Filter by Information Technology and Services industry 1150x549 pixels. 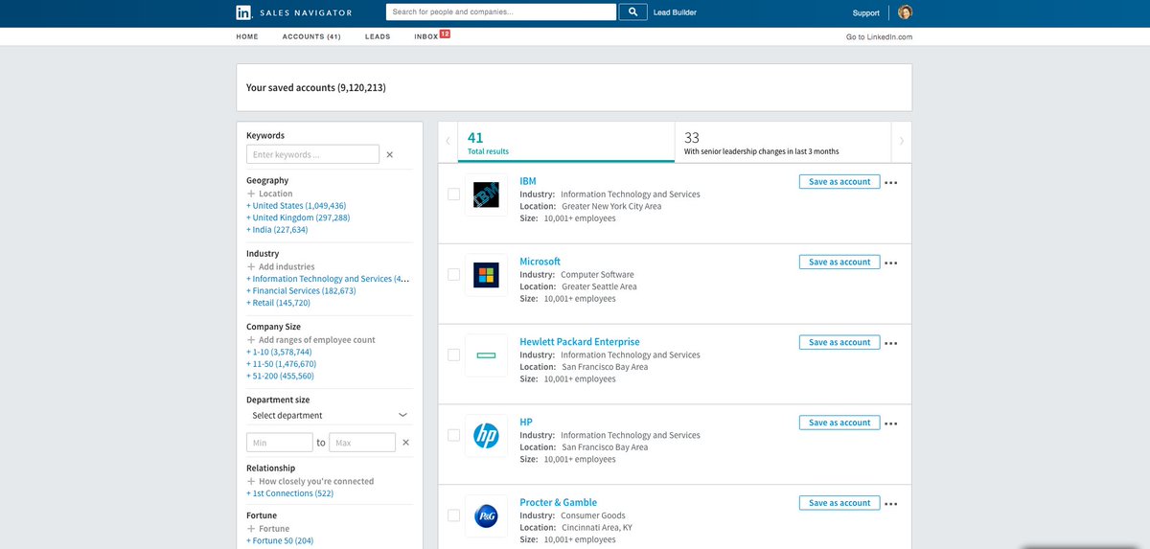pos(328,279)
